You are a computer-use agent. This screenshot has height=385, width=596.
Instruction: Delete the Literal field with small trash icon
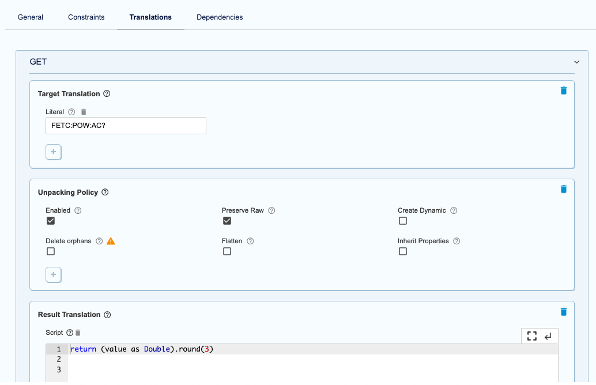[x=83, y=112]
